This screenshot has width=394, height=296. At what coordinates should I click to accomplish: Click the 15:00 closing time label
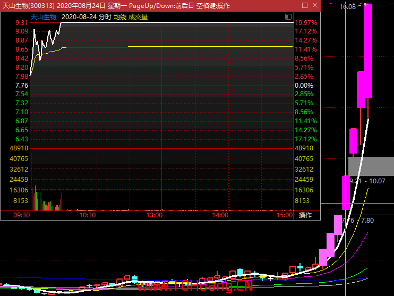[x=285, y=215]
